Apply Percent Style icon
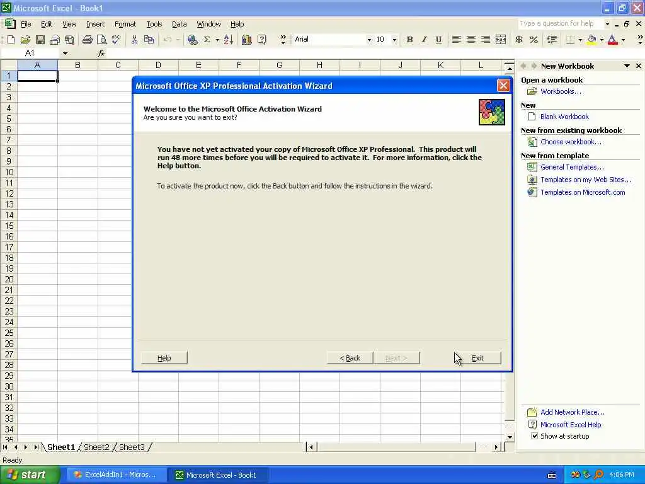The image size is (645, 484). pyautogui.click(x=534, y=40)
